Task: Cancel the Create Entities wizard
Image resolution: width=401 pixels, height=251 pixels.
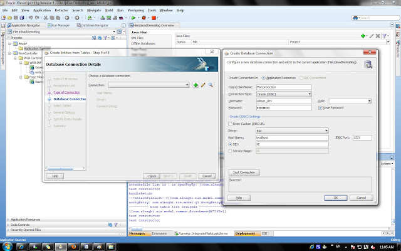Action: (x=207, y=176)
